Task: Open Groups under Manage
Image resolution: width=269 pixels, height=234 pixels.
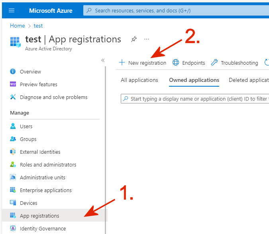Action: [x=28, y=139]
